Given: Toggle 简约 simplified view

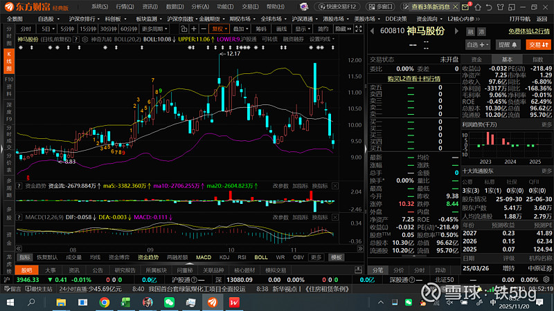Looking at the screenshot, I should 323,29.
